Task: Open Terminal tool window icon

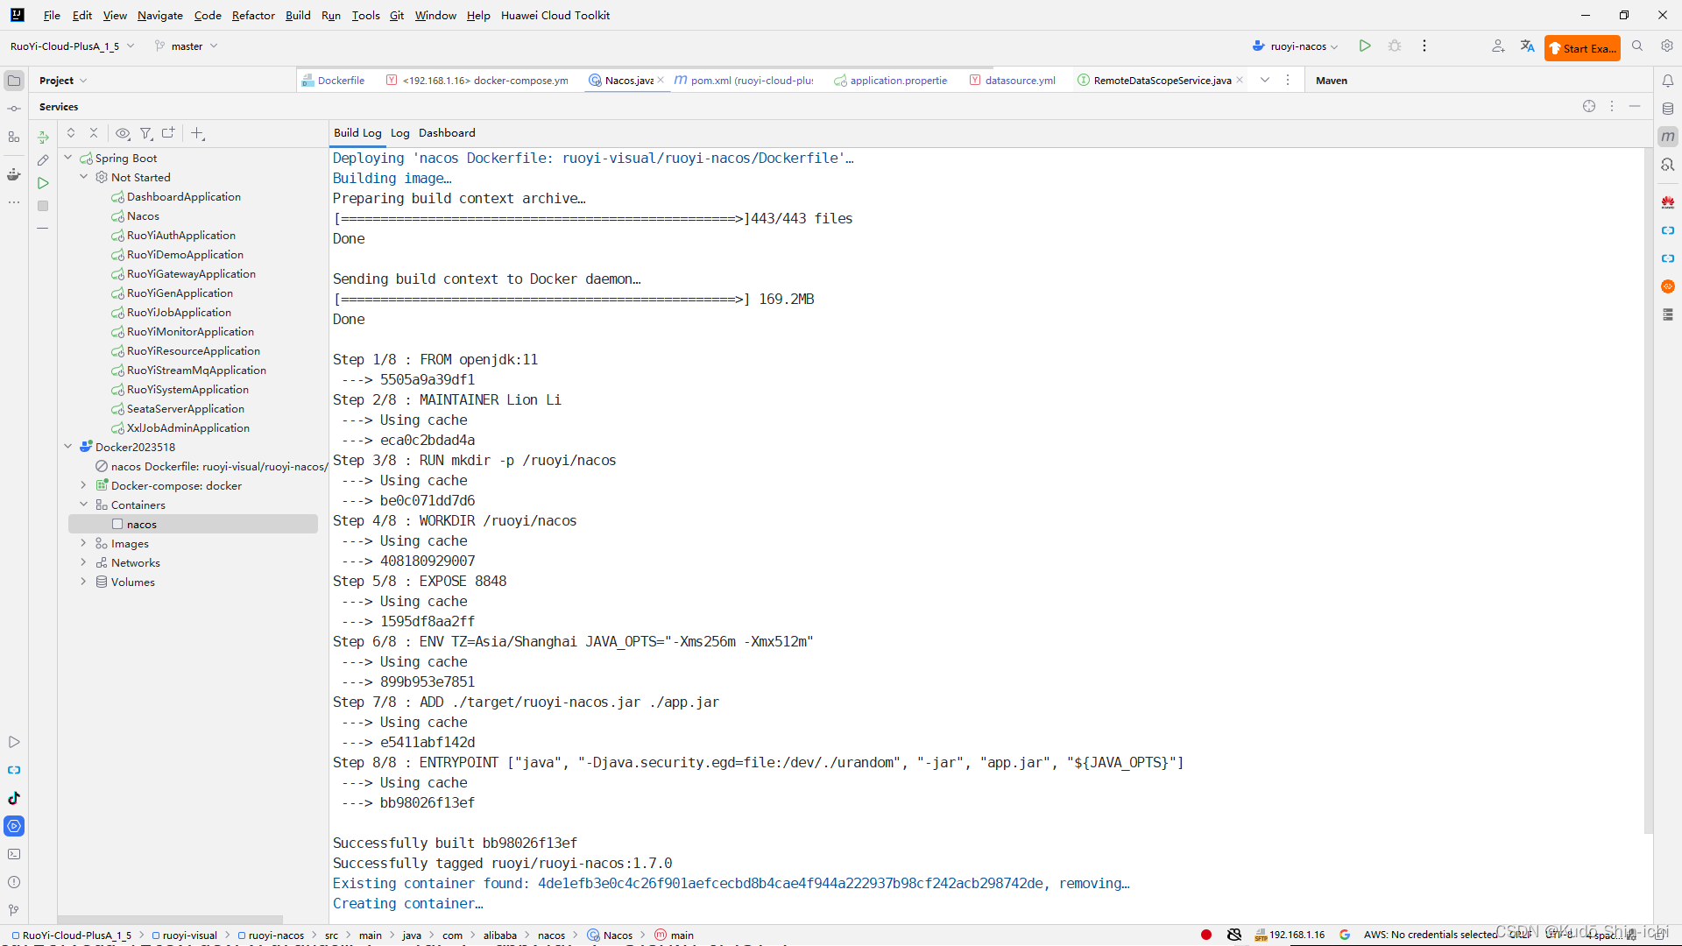Action: [x=14, y=854]
